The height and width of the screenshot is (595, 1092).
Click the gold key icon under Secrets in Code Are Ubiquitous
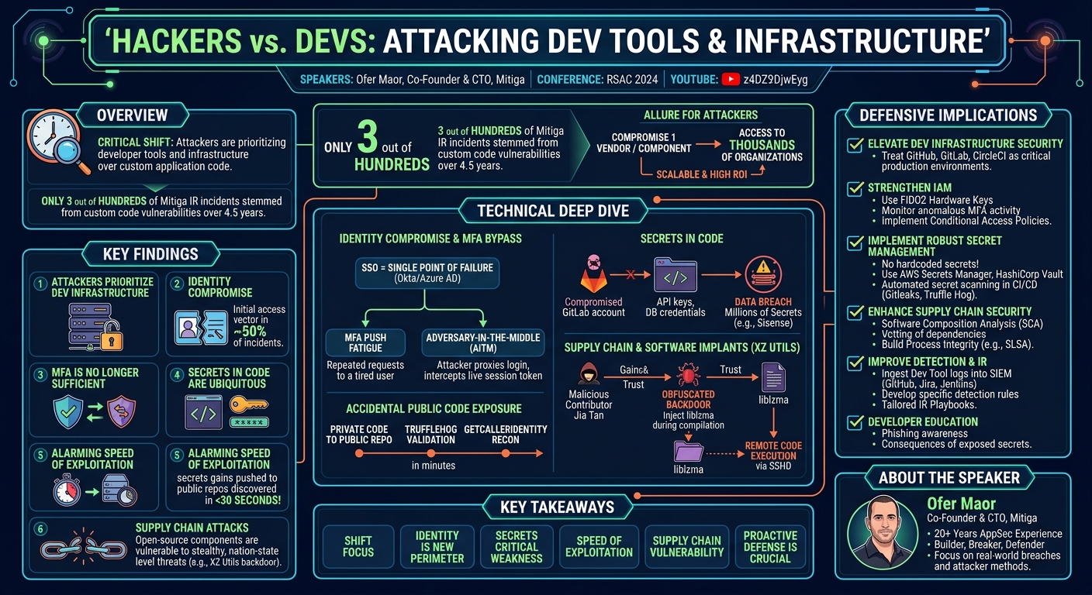[x=248, y=405]
